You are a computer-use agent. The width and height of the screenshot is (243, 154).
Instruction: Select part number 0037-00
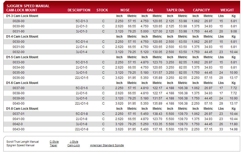[x=19, y=88]
